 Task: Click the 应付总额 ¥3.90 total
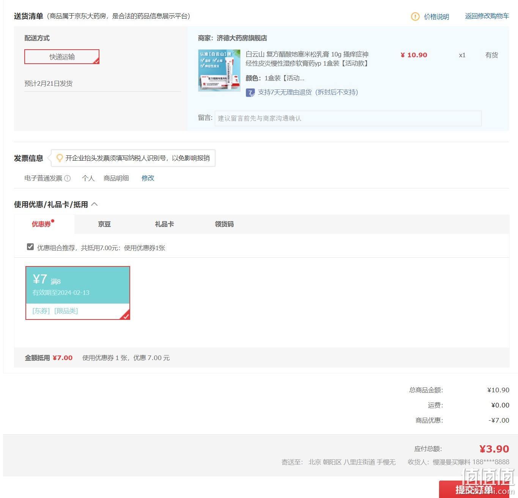(494, 449)
